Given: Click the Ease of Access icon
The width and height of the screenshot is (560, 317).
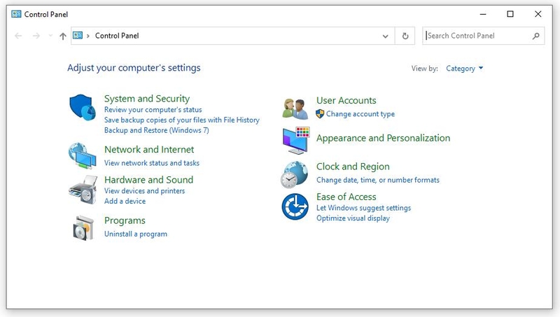Looking at the screenshot, I should [x=295, y=206].
